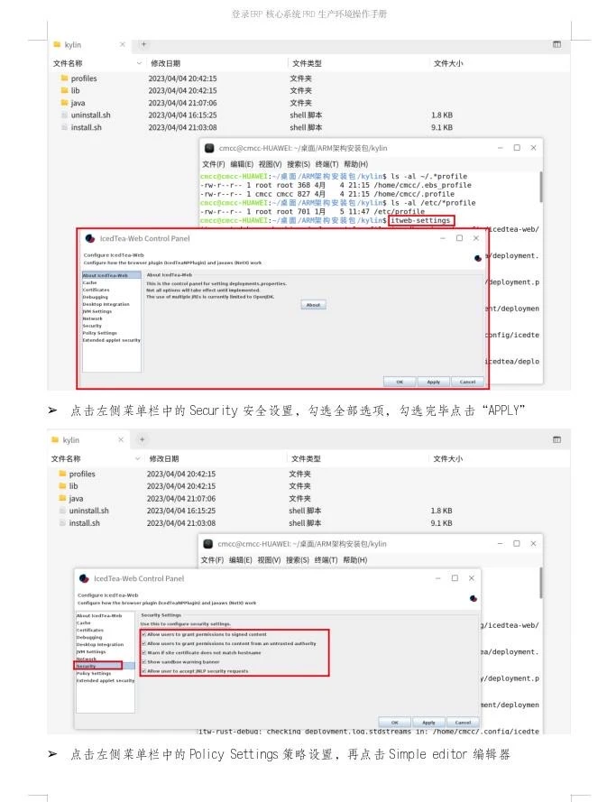Click IcedTea logo in the About control panel title bar
The height and width of the screenshot is (802, 607).
click(90, 238)
